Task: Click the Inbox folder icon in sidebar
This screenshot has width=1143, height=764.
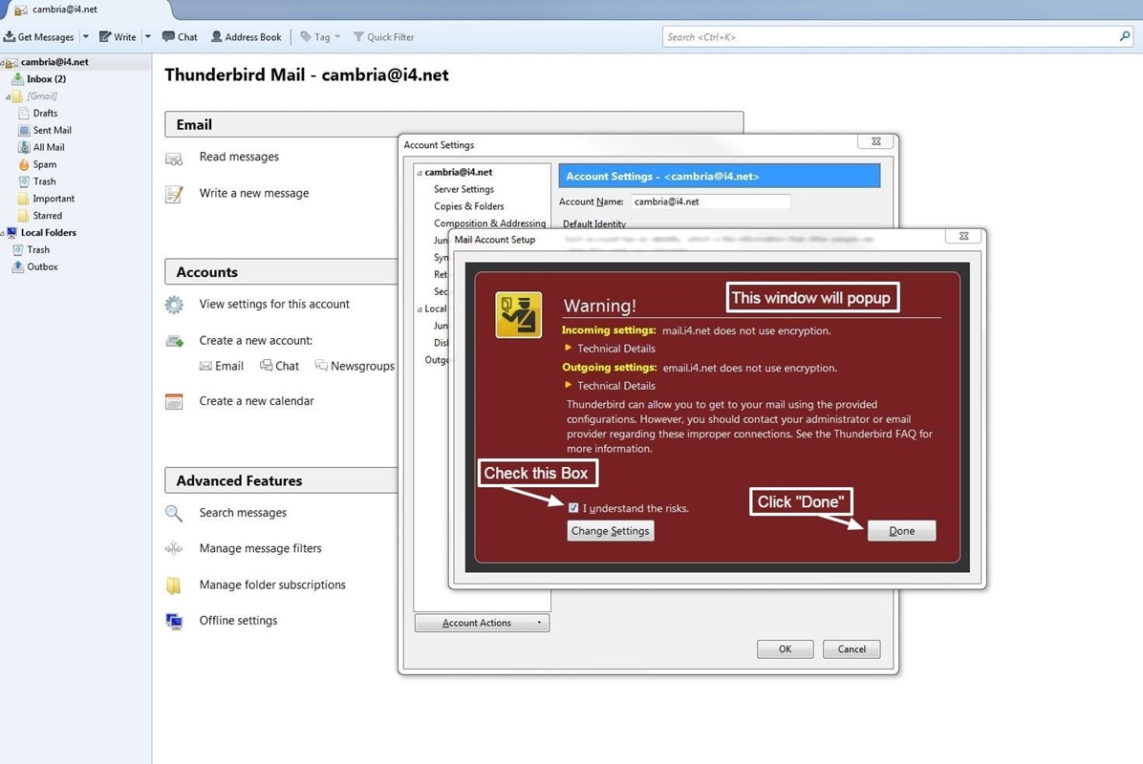Action: pos(17,78)
